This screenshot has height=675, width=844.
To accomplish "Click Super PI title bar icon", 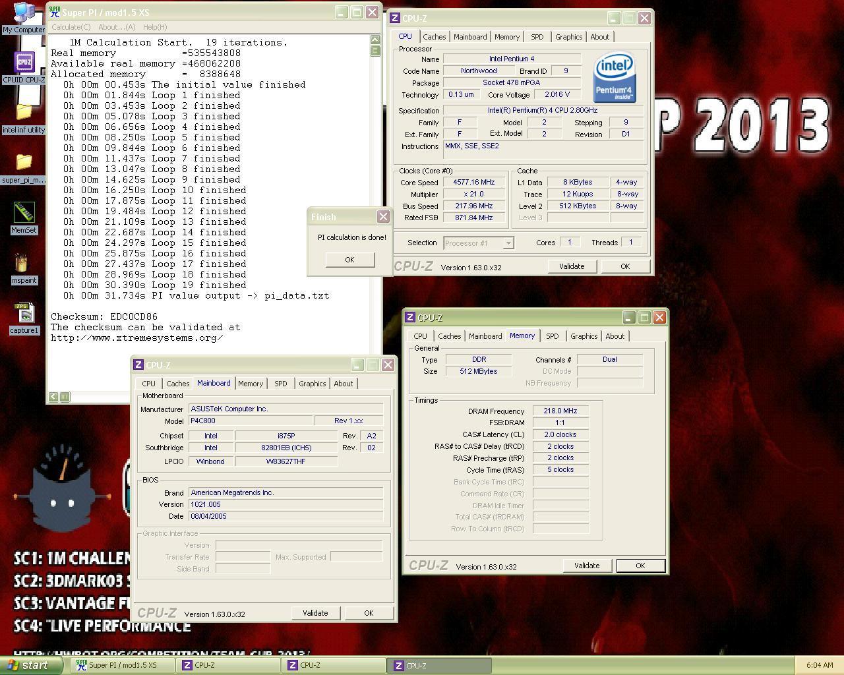I will point(55,12).
